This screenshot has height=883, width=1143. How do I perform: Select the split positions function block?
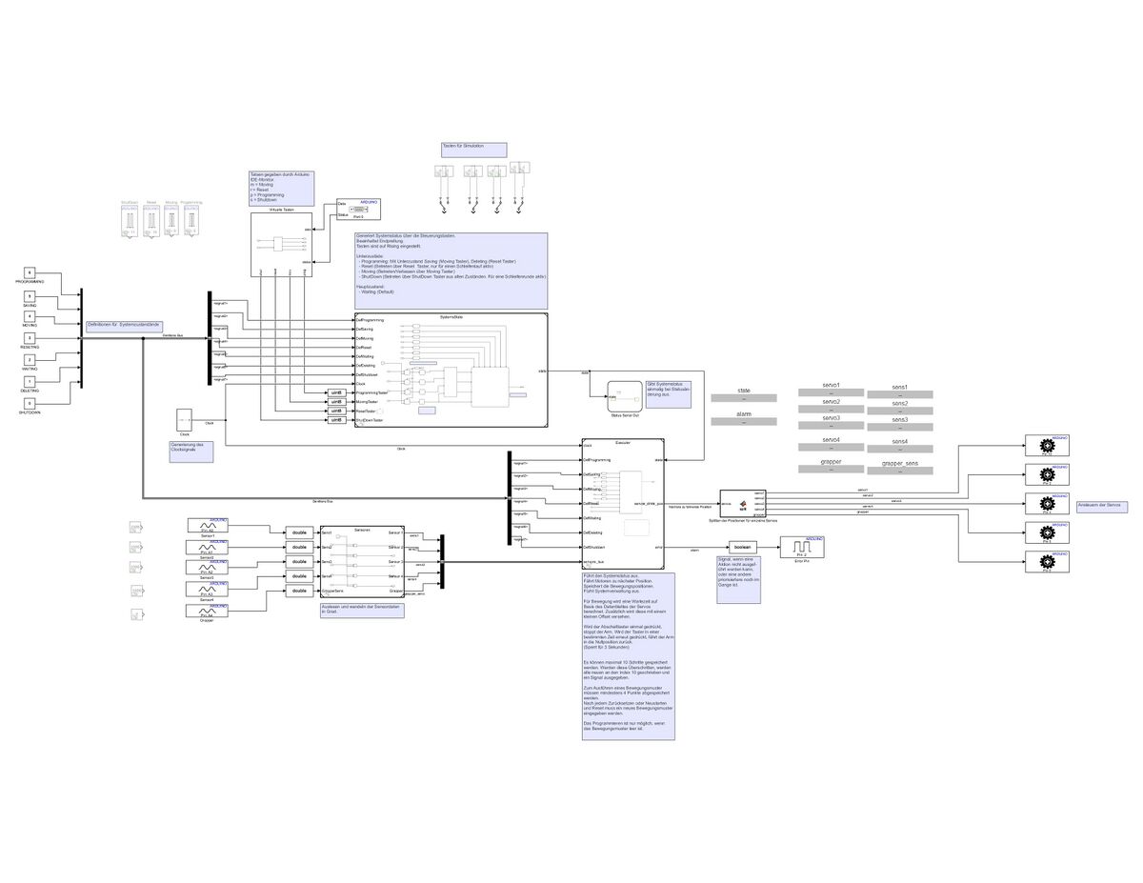744,502
